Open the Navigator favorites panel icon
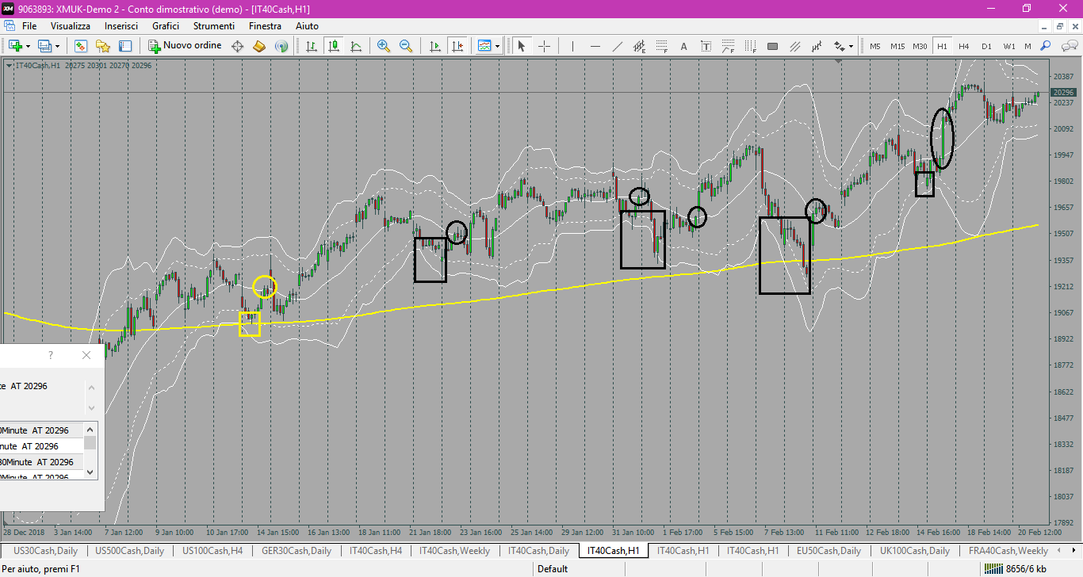The image size is (1083, 577). click(103, 46)
